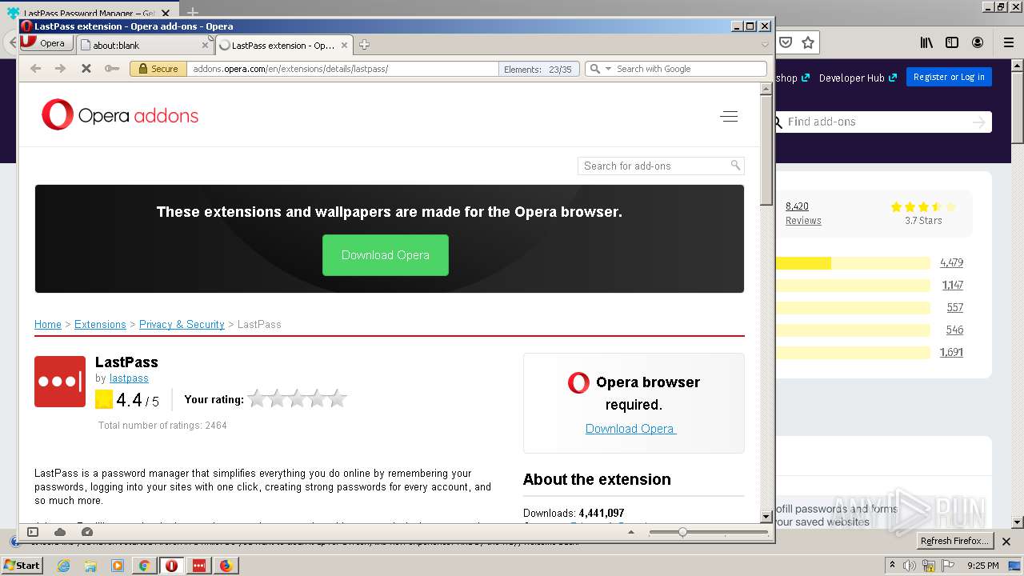Open the password wand key icon
The height and width of the screenshot is (576, 1024).
click(111, 69)
